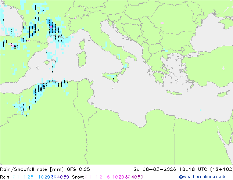This screenshot has width=233, height=180.
Task: Click the rain legend value 0.1
Action: 16,177
